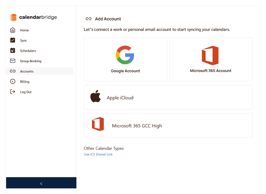Screen dimensions: 266x194
Task: Click the Billing info circle icon
Action: (12, 81)
